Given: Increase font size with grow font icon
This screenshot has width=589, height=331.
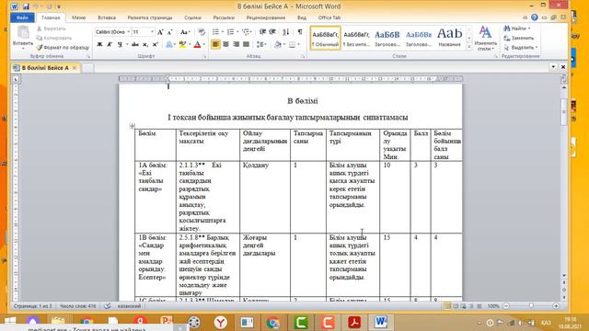Looking at the screenshot, I should 160,32.
